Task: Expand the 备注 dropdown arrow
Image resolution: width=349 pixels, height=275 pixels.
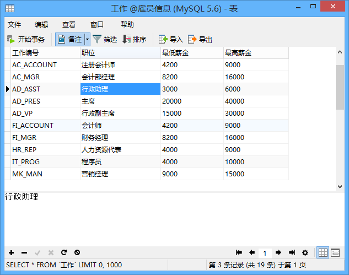Action: (88, 39)
